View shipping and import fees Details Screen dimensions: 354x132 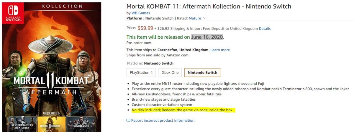pos(265,29)
